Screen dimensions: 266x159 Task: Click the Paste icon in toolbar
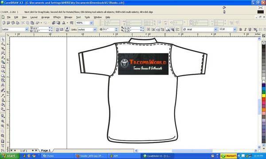[x=32, y=23]
